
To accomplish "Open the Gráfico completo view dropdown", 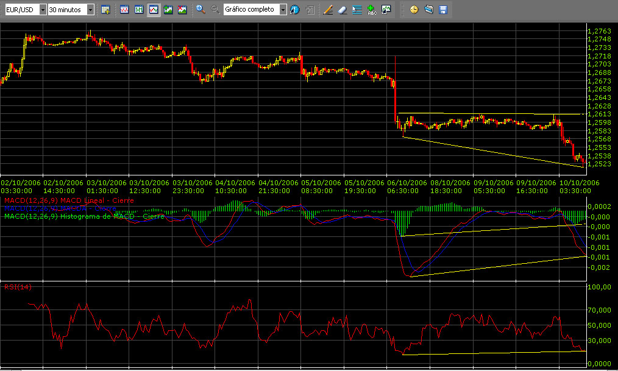I will tap(283, 10).
